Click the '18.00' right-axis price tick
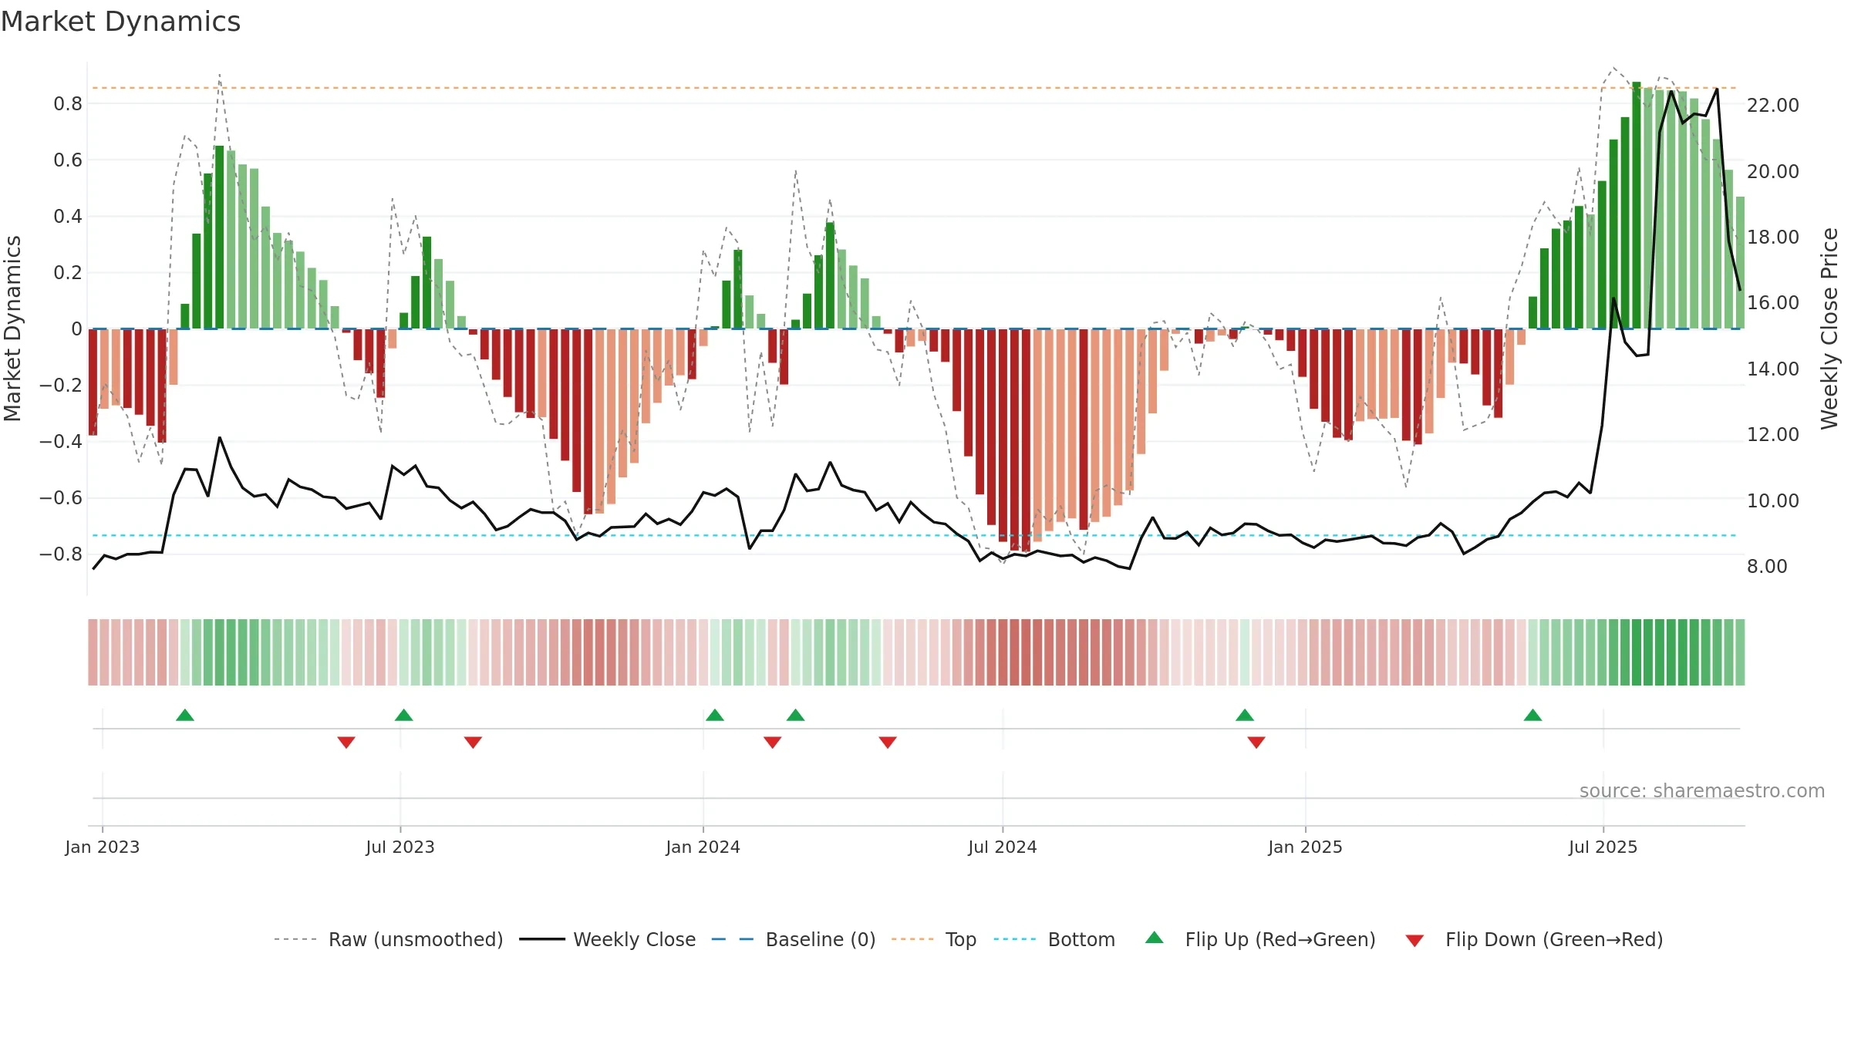The image size is (1851, 1041). click(1773, 238)
